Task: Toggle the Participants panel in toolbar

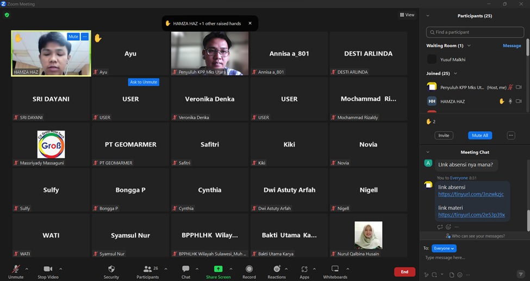Action: point(147,269)
